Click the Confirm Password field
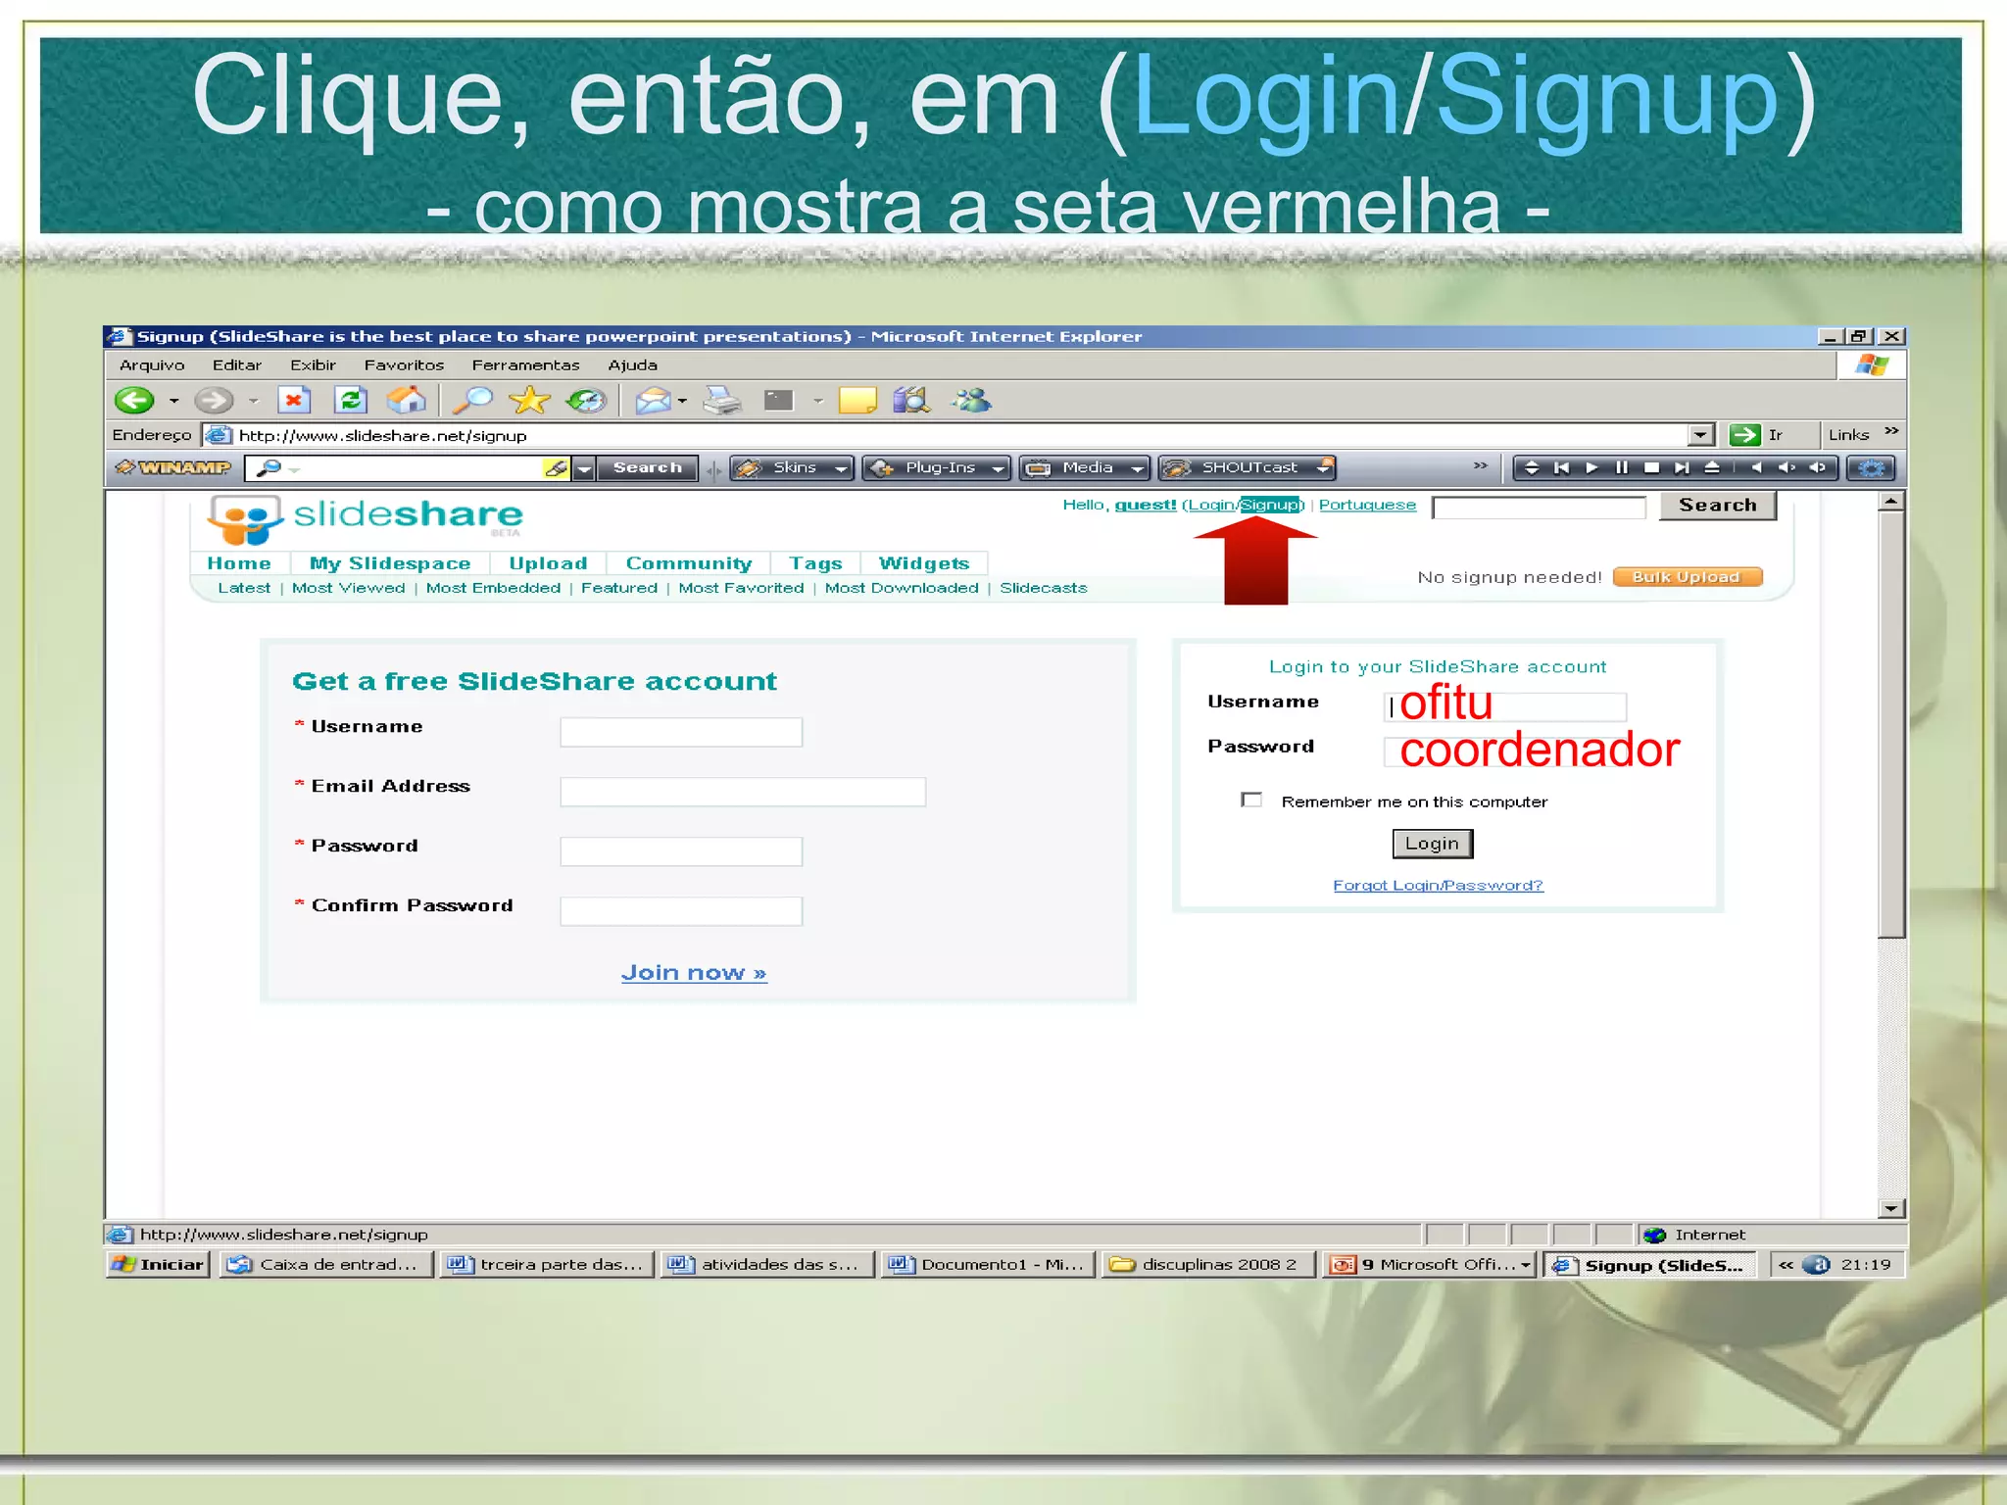This screenshot has height=1505, width=2007. pyautogui.click(x=681, y=911)
